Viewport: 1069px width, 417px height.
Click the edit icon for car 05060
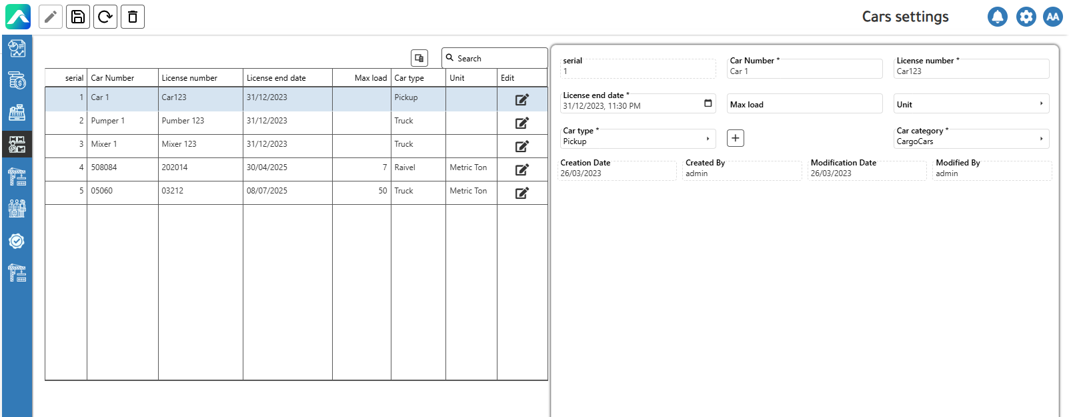click(521, 193)
